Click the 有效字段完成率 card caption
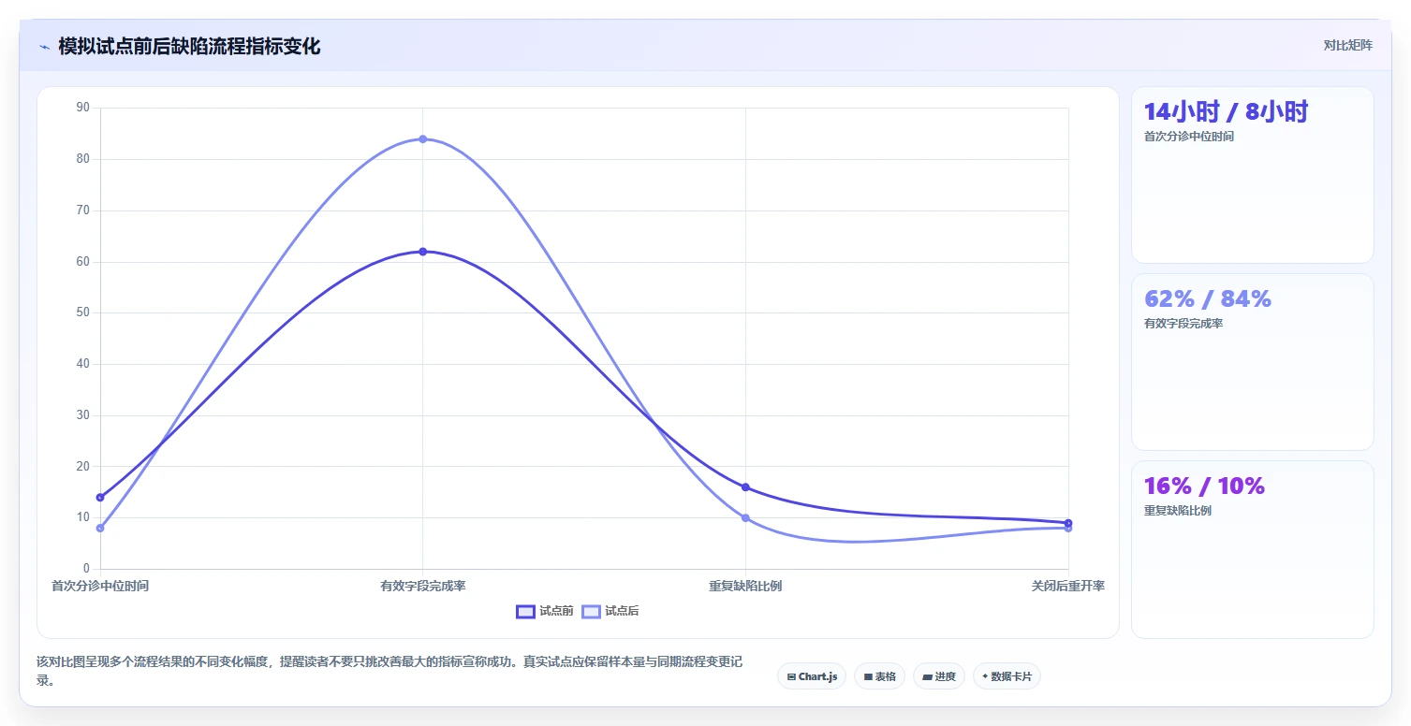The width and height of the screenshot is (1411, 726). pos(1183,324)
